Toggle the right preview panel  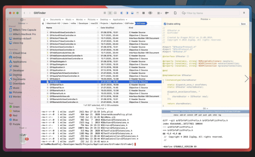(x=127, y=13)
